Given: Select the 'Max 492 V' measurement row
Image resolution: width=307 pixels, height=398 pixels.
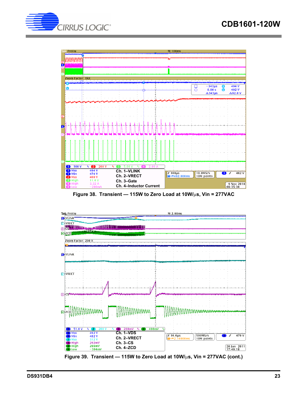Looking at the screenshot, I should tap(82, 333).
